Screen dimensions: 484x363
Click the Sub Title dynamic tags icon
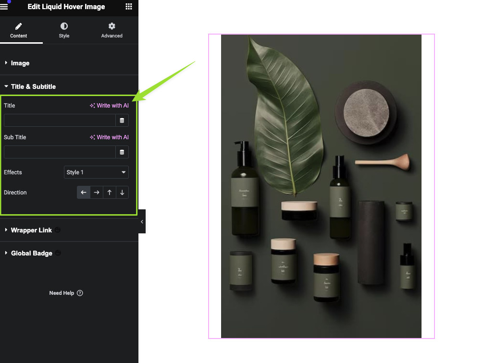click(x=122, y=152)
